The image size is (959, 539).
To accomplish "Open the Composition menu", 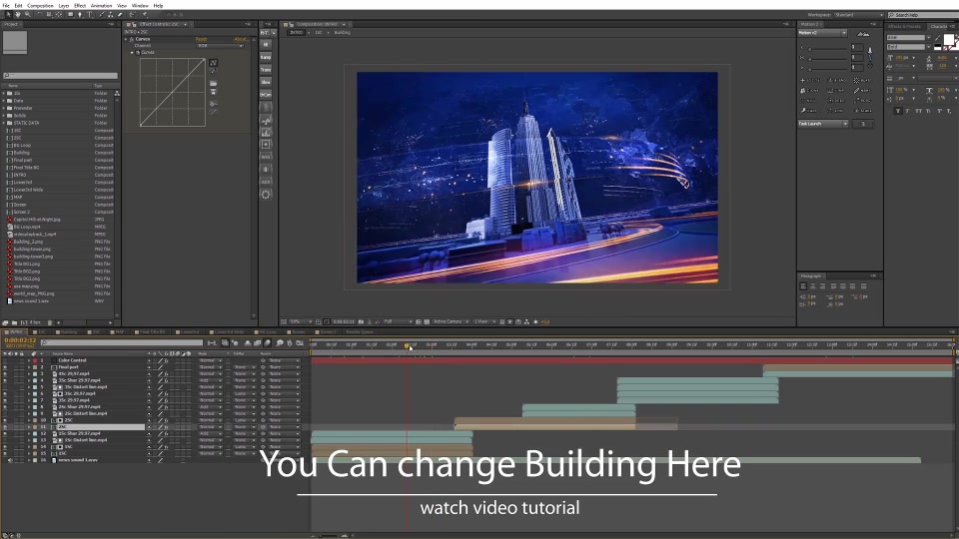I will tap(40, 5).
